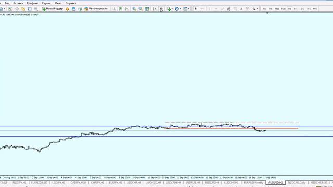Zoom out of the chart
Image resolution: width=333 pixels, height=187 pixels.
point(140,9)
